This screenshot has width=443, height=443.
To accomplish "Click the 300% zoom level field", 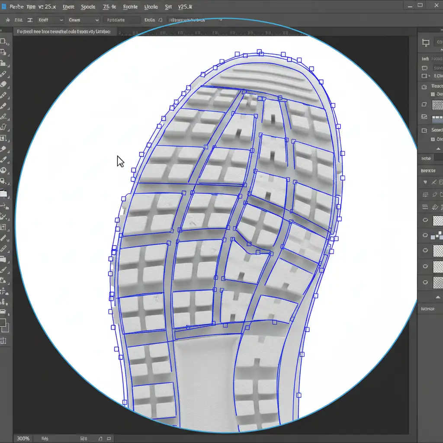I will pos(22,438).
